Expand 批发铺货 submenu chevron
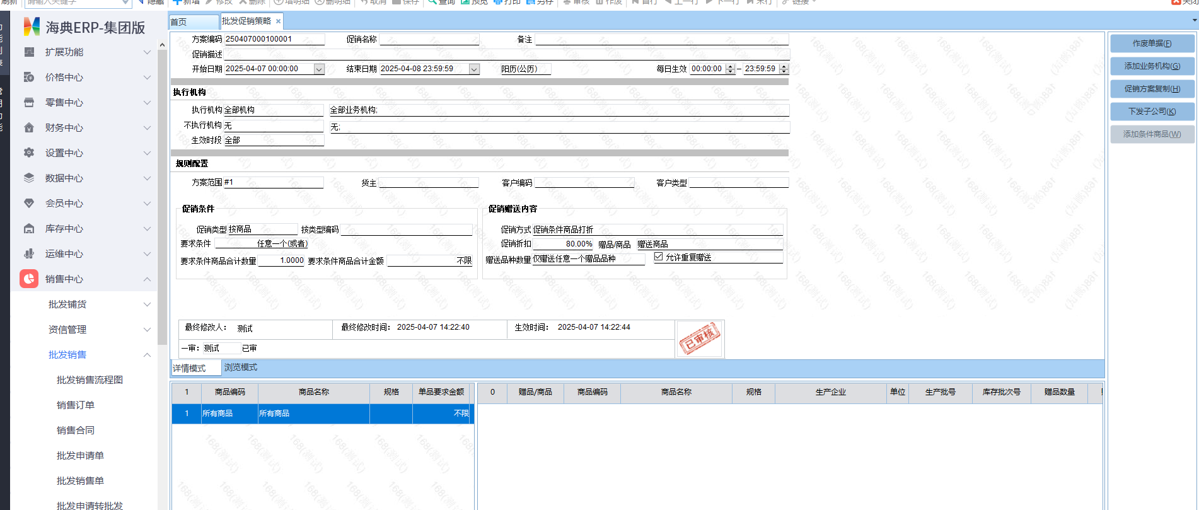Viewport: 1199px width, 510px height. pos(147,304)
